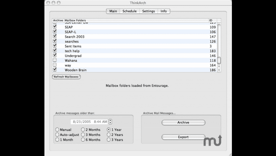Viewport: 276px width, 156px height.
Task: Check the 'way' folder checkbox
Action: click(x=55, y=65)
